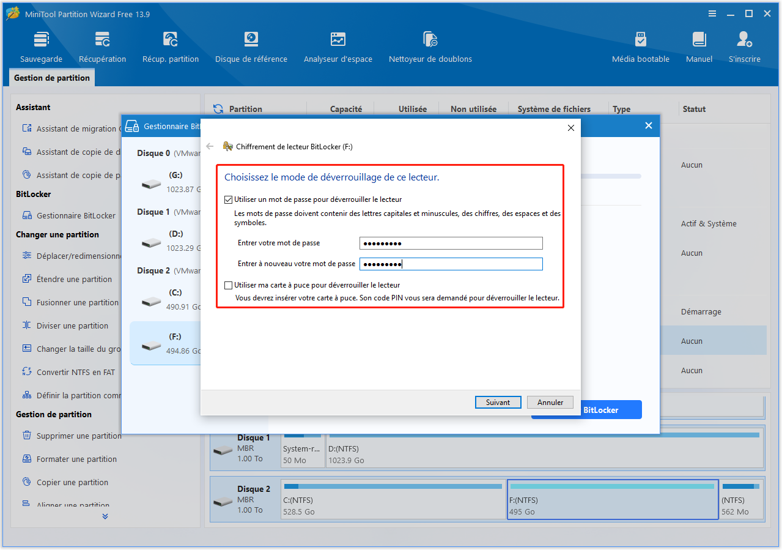Select Disque 2 MBR disk label
Image resolution: width=782 pixels, height=550 pixels.
coord(245,499)
